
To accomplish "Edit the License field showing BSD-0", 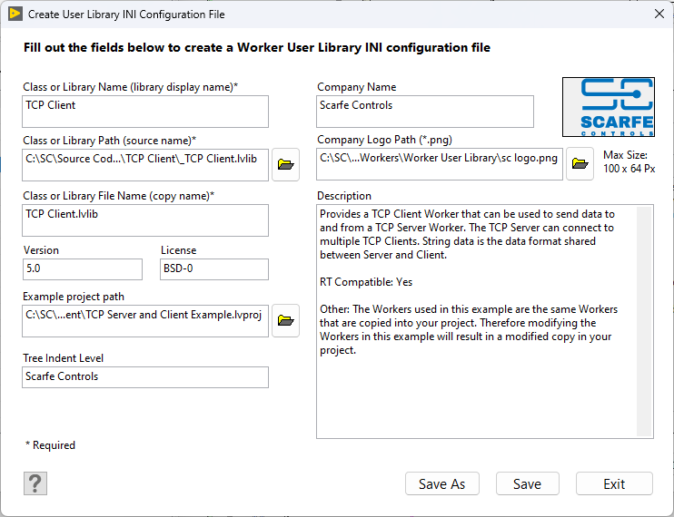I will [x=213, y=269].
